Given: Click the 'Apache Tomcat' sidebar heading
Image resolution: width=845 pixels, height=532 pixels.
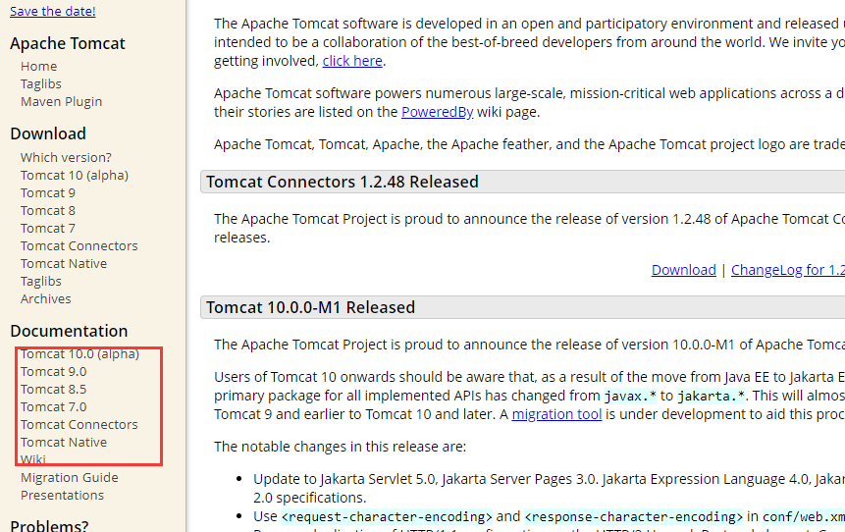Looking at the screenshot, I should (68, 43).
